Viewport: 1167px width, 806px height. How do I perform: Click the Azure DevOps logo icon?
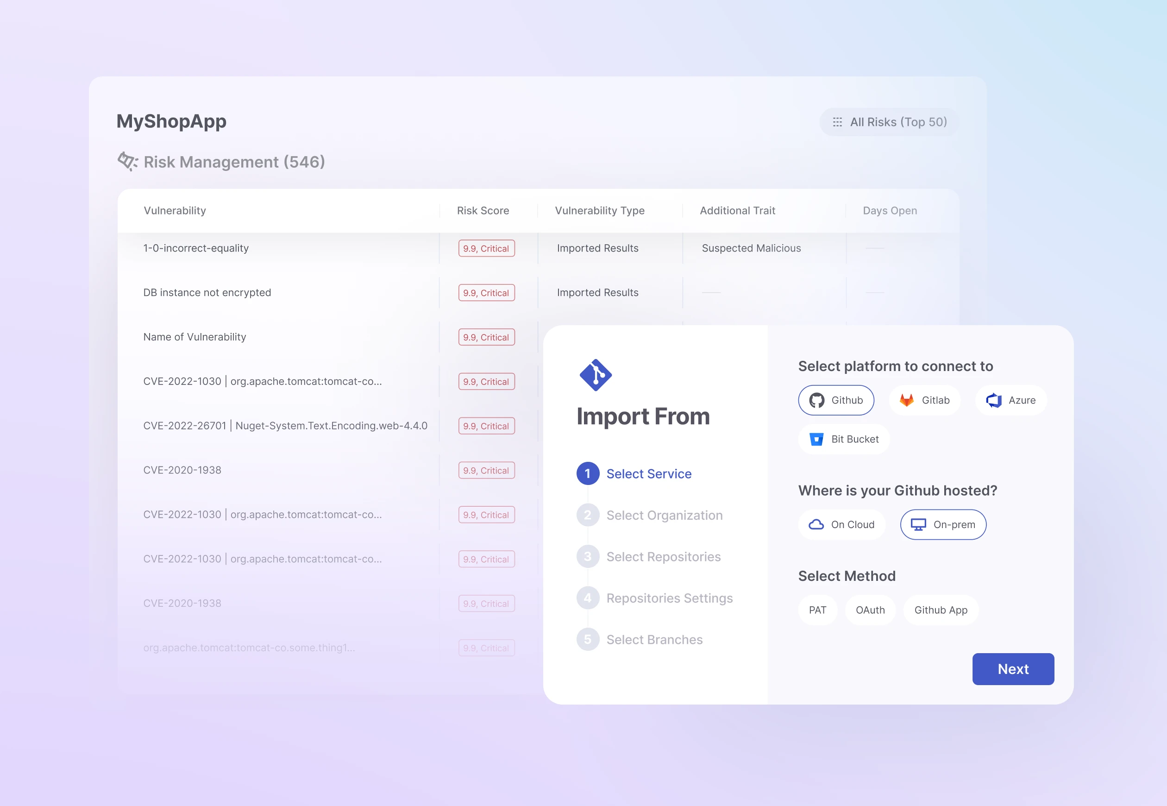993,401
